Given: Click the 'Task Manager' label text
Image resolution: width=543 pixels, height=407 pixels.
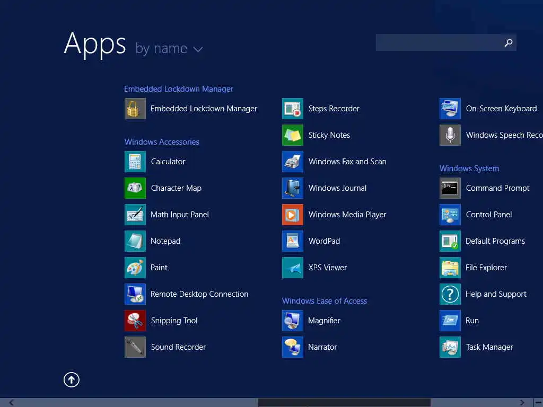Looking at the screenshot, I should tap(489, 347).
